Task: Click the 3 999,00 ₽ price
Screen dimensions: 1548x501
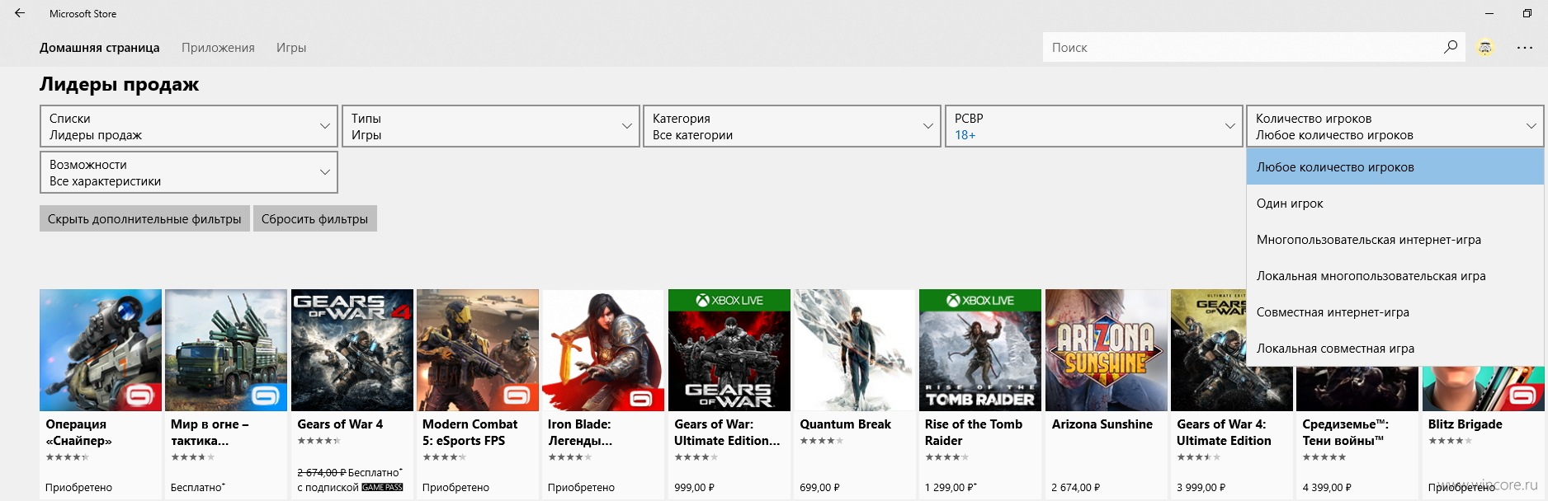Action: point(1201,488)
